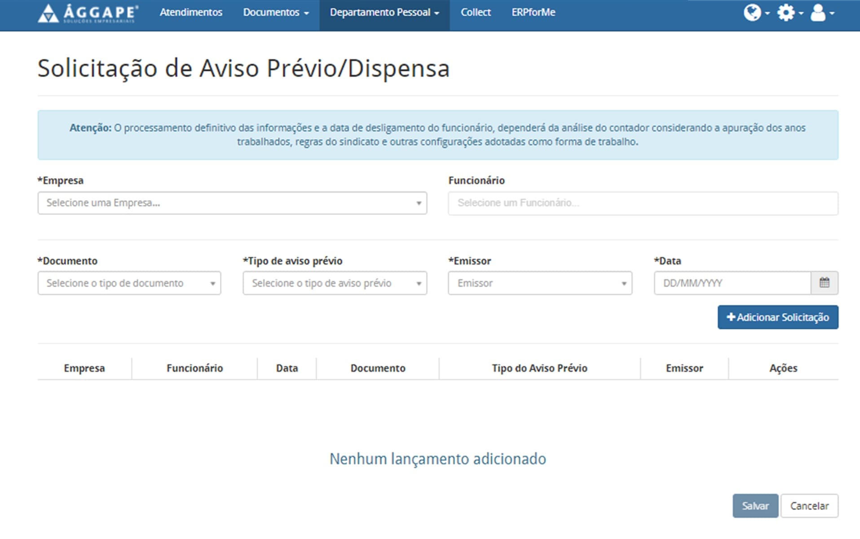860x539 pixels.
Task: Open the calendar date picker icon
Action: coord(825,283)
